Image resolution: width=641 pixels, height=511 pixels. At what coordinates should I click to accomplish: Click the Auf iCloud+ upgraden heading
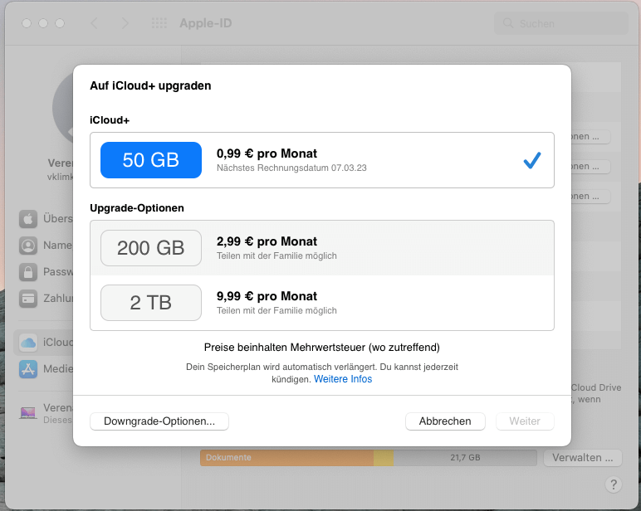click(150, 85)
